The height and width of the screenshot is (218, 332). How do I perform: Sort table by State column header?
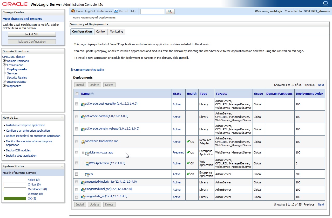point(177,94)
